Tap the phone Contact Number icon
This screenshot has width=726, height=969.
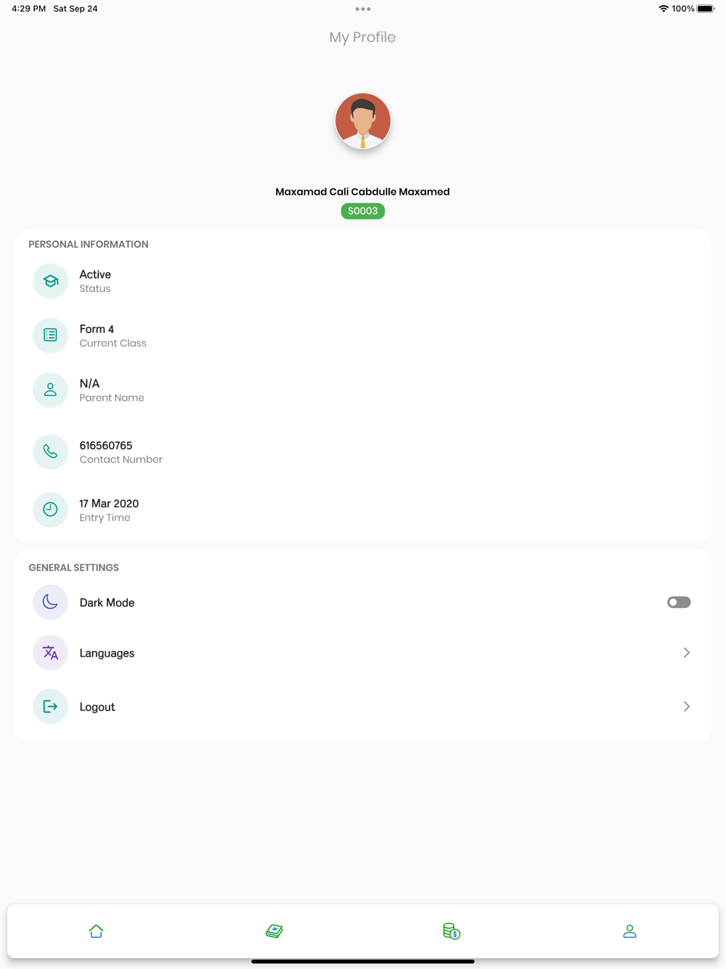tap(50, 452)
